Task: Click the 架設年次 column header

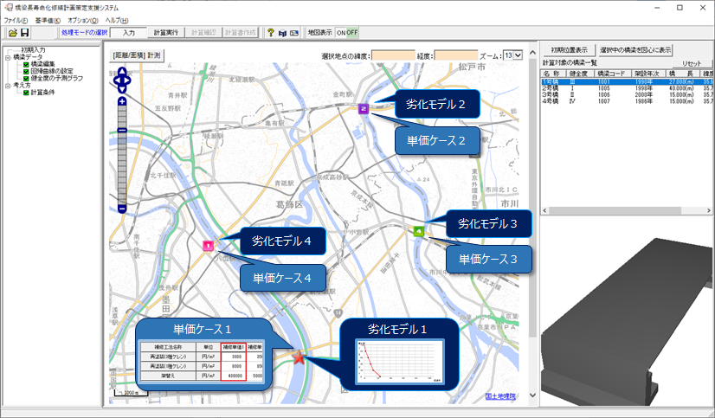Action: tap(648, 74)
